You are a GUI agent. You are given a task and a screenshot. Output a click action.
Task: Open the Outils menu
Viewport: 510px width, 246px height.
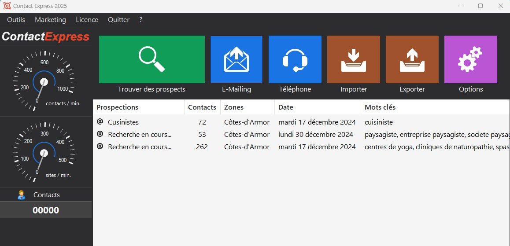(x=16, y=19)
